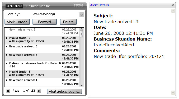The image size is (179, 99).
Task: Open Alert Subscriptions dialog
Action: tap(65, 91)
